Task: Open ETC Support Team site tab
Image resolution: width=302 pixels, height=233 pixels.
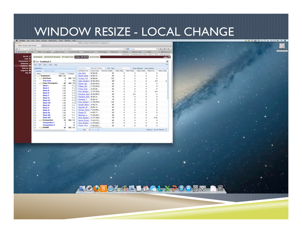Action: click(68, 57)
